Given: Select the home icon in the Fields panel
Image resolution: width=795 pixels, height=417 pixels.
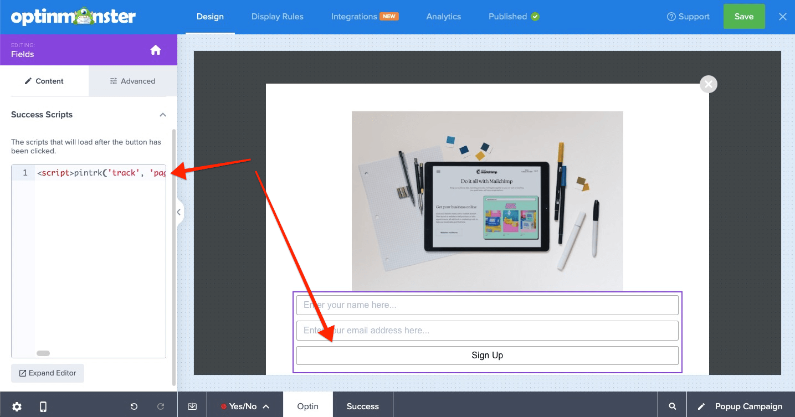Looking at the screenshot, I should 155,50.
